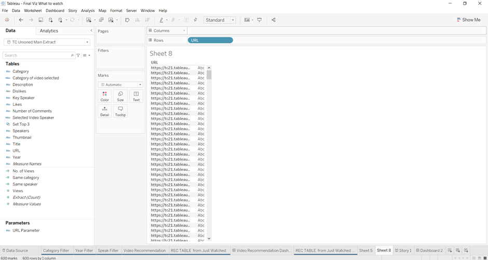Select the Set Top 3 field
Screen dimensions: 488x260
coord(21,124)
